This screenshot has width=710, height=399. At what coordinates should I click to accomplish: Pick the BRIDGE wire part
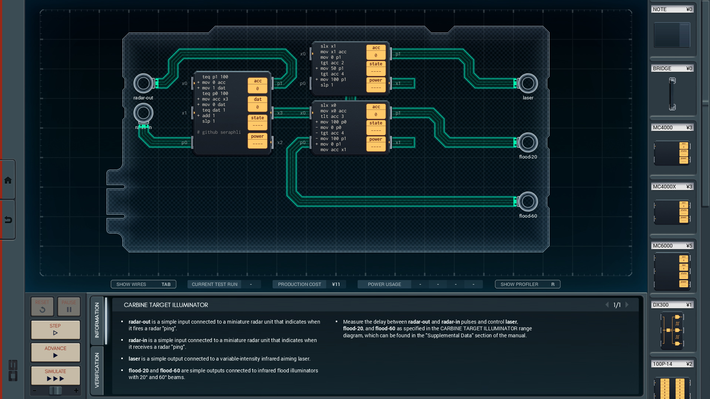pyautogui.click(x=672, y=93)
